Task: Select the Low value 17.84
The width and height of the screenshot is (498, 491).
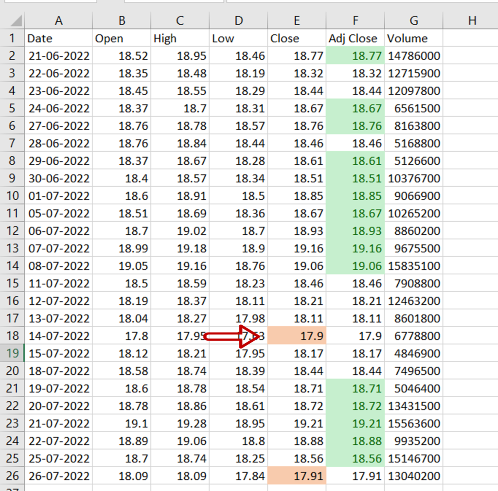Action: coord(238,476)
